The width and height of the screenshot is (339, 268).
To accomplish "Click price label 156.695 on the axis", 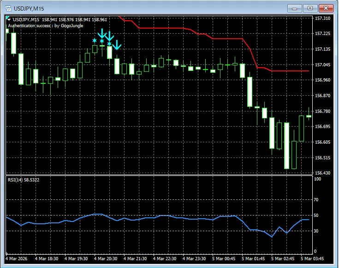I will [322, 127].
